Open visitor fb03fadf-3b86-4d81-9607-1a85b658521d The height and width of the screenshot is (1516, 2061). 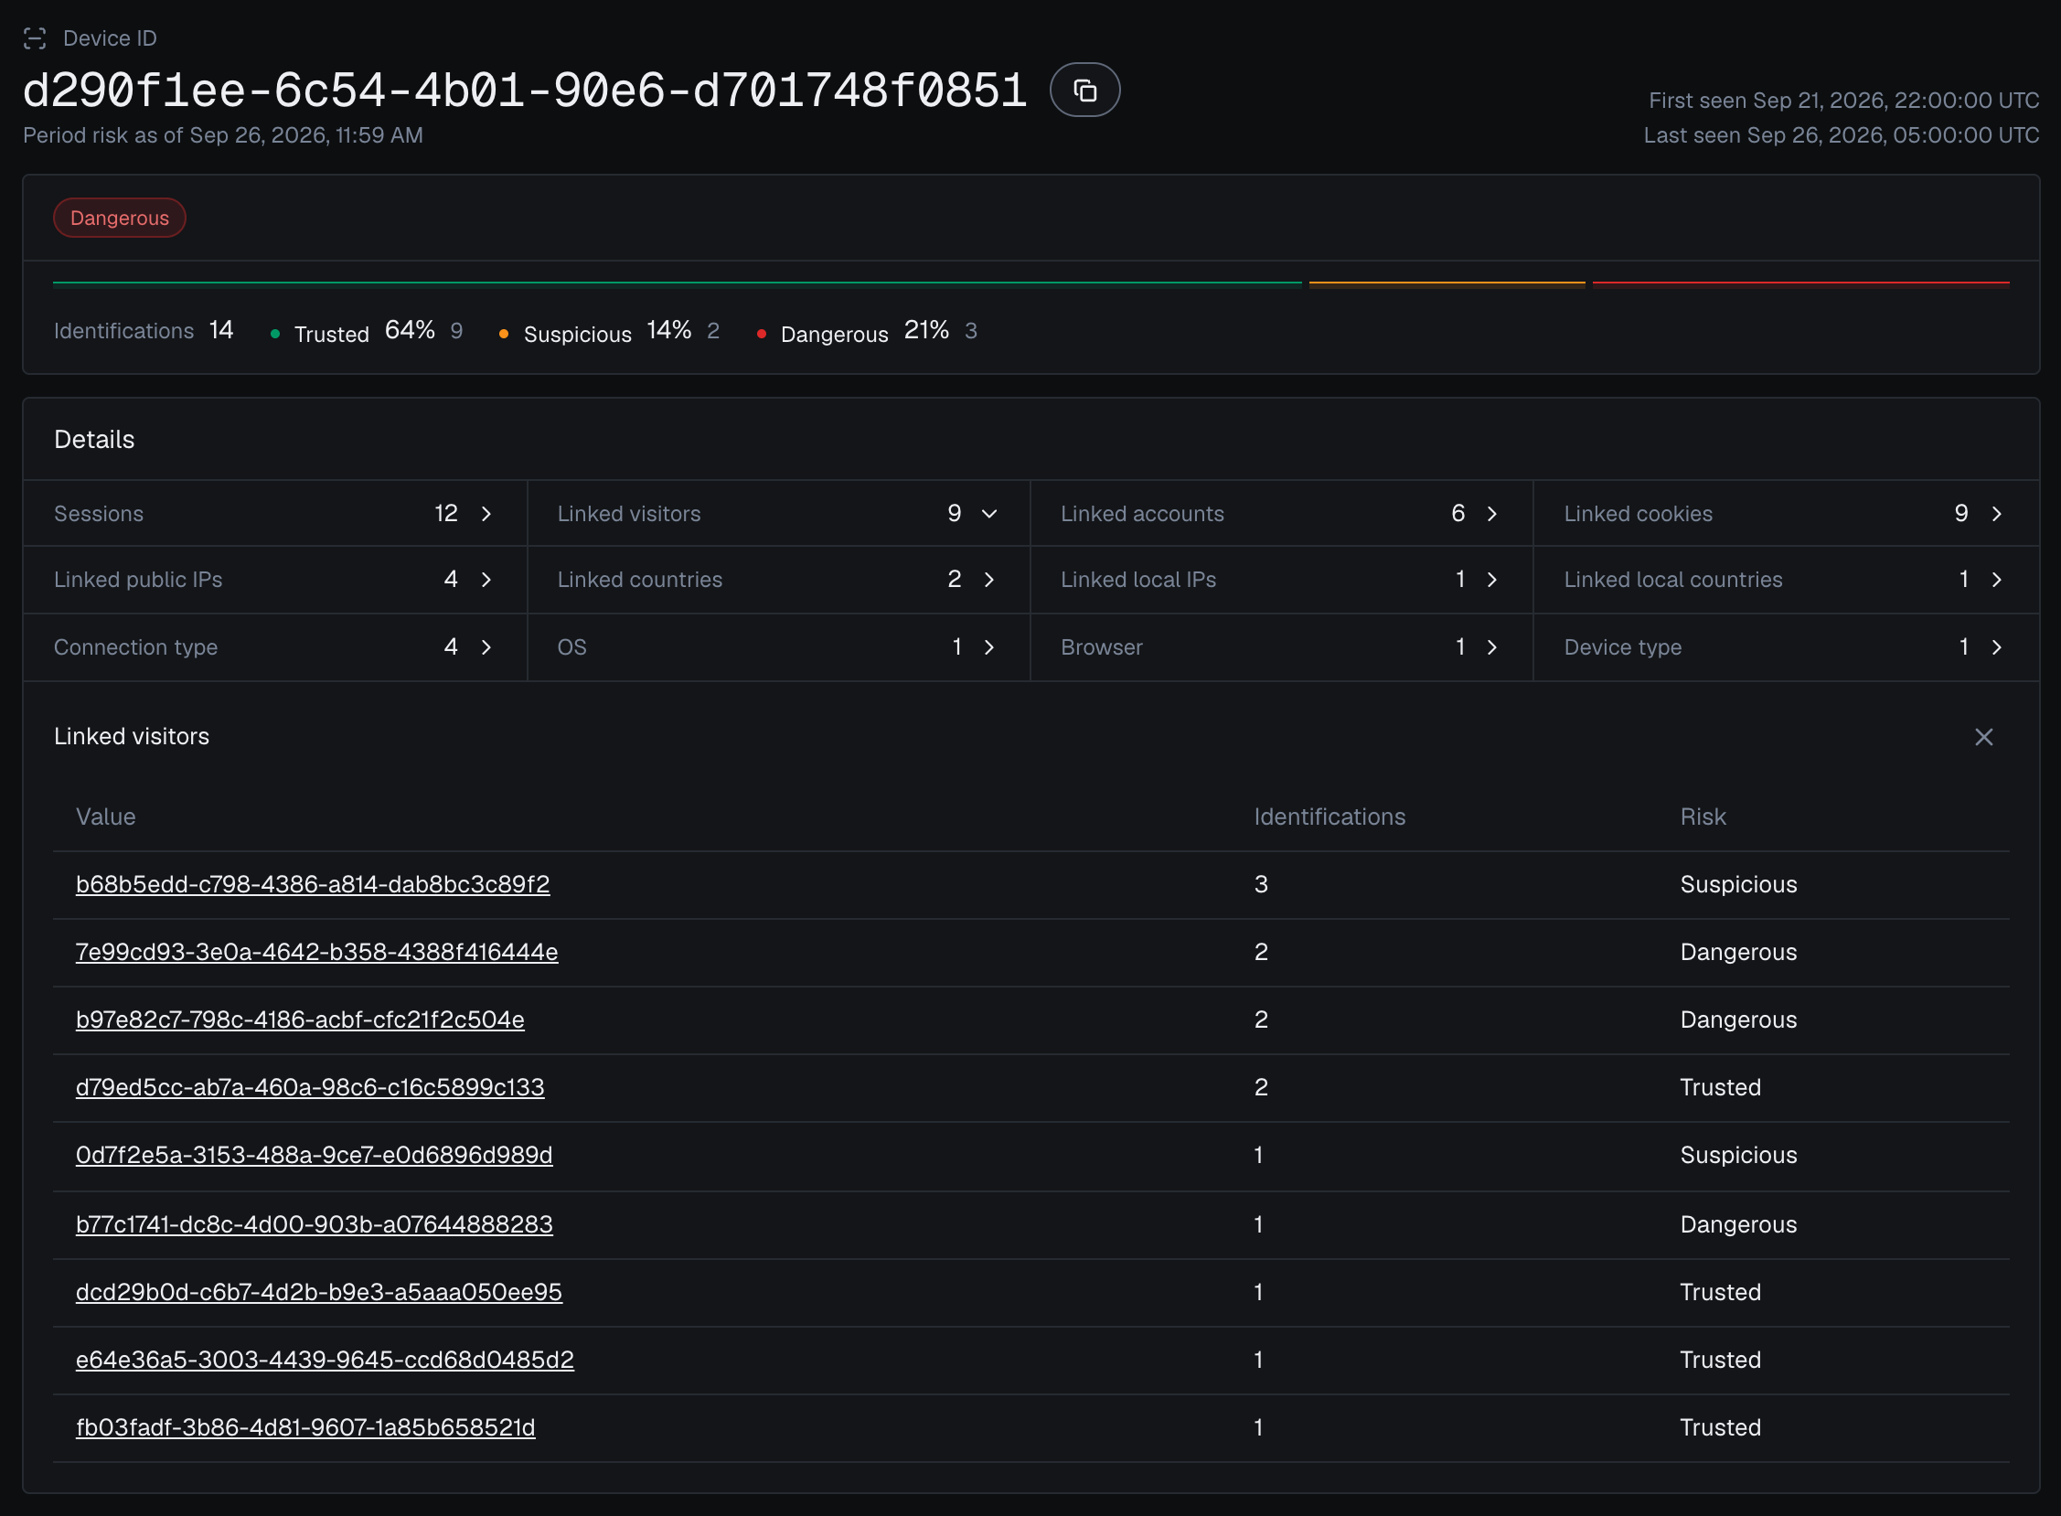coord(305,1428)
